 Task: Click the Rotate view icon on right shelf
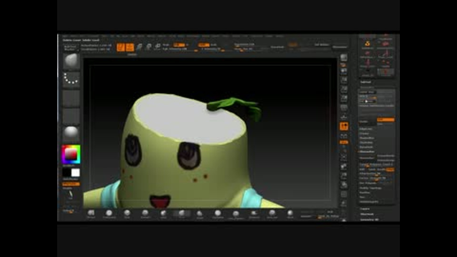tap(344, 185)
